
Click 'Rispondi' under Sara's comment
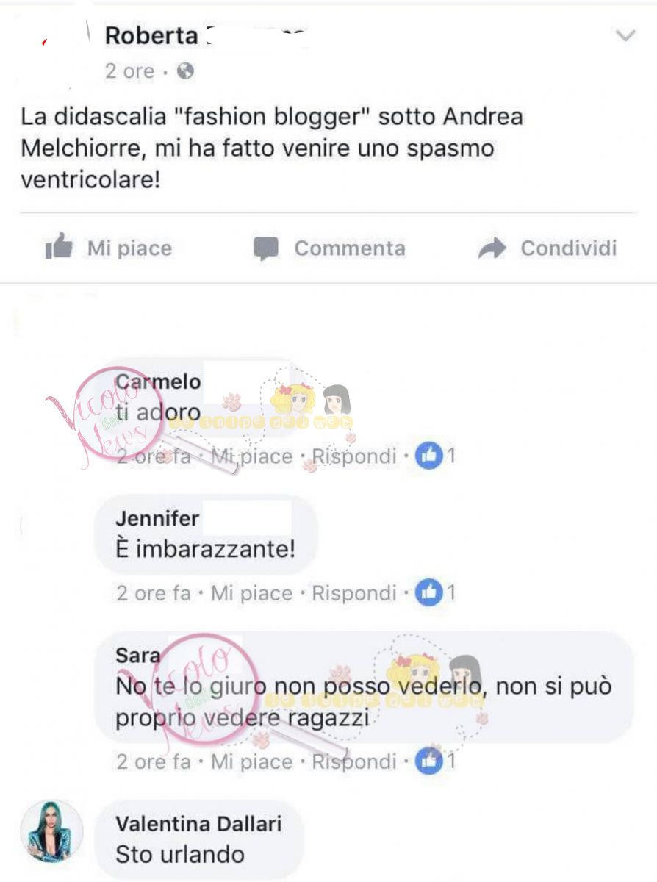coord(354,761)
